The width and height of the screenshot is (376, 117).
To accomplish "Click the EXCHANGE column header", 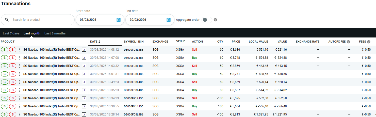I will pyautogui.click(x=160, y=42).
